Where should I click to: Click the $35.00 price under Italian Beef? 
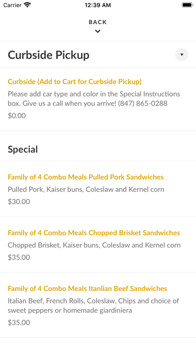[19, 322]
